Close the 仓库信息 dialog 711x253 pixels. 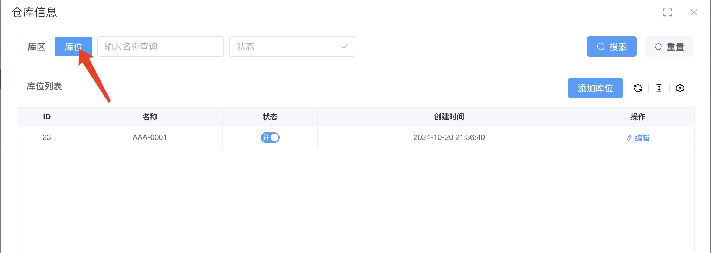(x=694, y=13)
